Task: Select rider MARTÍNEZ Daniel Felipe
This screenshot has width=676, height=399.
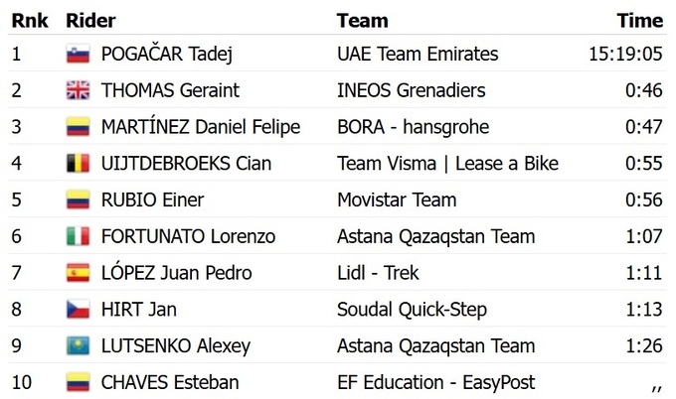Action: [x=200, y=127]
